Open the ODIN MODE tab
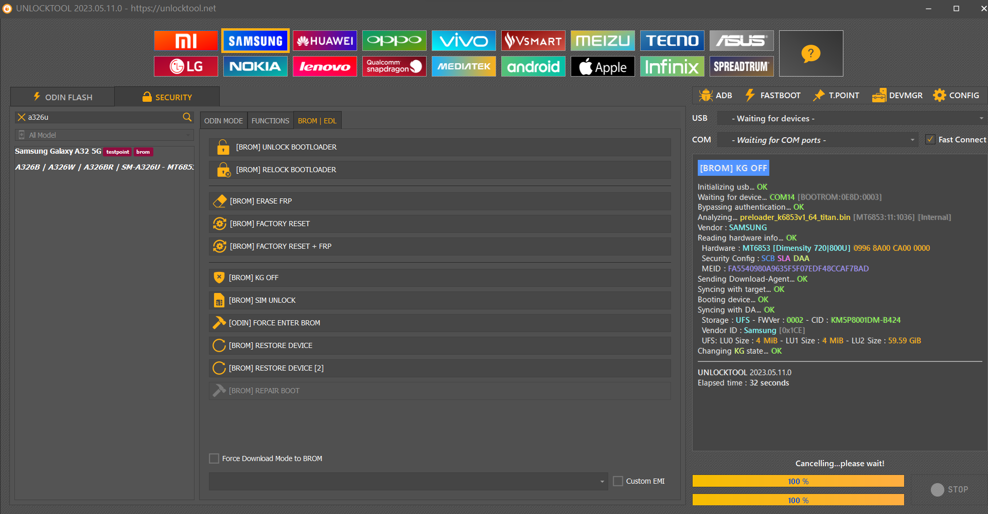988x514 pixels. (223, 121)
